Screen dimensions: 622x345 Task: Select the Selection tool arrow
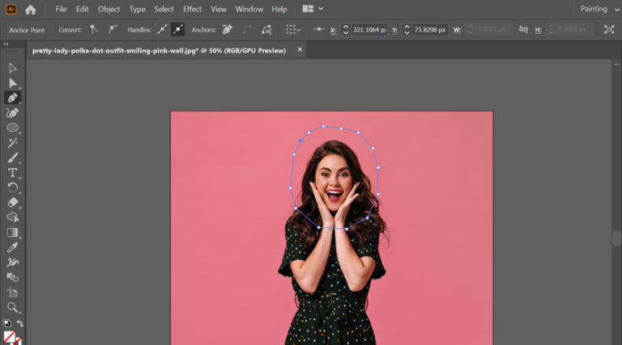[13, 68]
